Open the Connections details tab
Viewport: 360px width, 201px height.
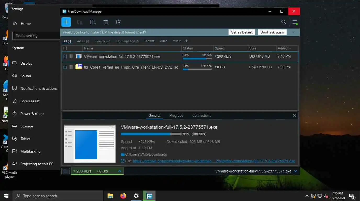click(202, 115)
